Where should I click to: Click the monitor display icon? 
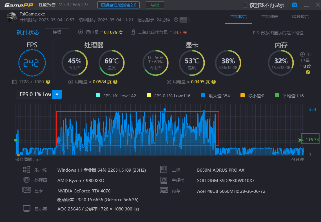pyautogui.click(x=27, y=208)
